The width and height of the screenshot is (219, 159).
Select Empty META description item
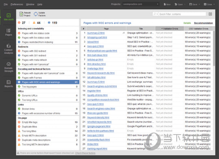pyautogui.click(x=48, y=135)
